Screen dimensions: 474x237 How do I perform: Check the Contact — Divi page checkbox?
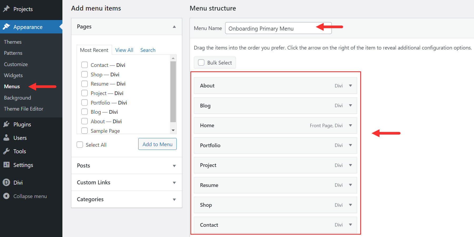click(85, 65)
